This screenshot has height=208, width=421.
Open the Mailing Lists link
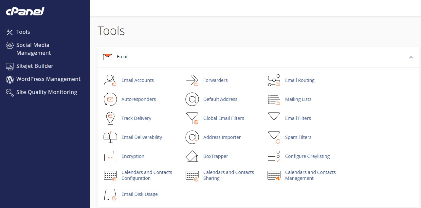298,99
